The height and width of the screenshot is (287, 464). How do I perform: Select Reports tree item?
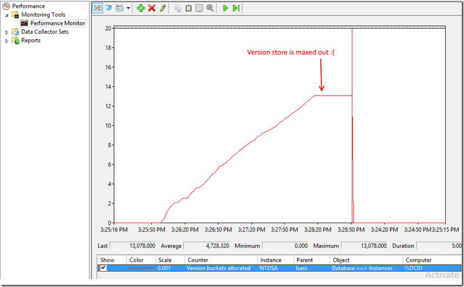coord(31,41)
